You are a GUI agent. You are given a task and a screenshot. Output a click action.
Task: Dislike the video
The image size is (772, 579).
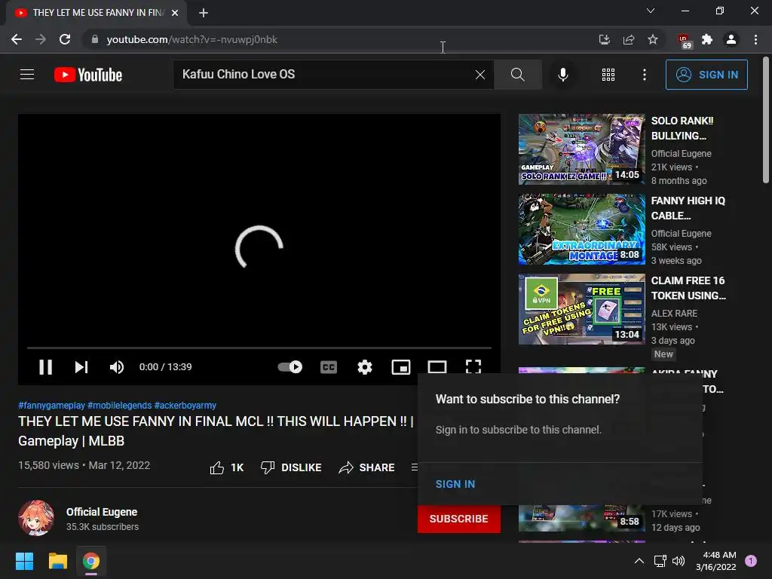click(291, 467)
